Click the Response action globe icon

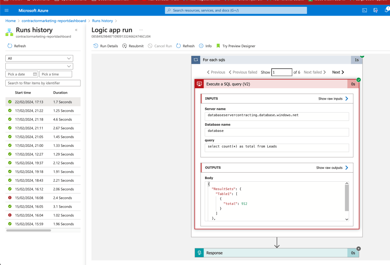coord(199,253)
